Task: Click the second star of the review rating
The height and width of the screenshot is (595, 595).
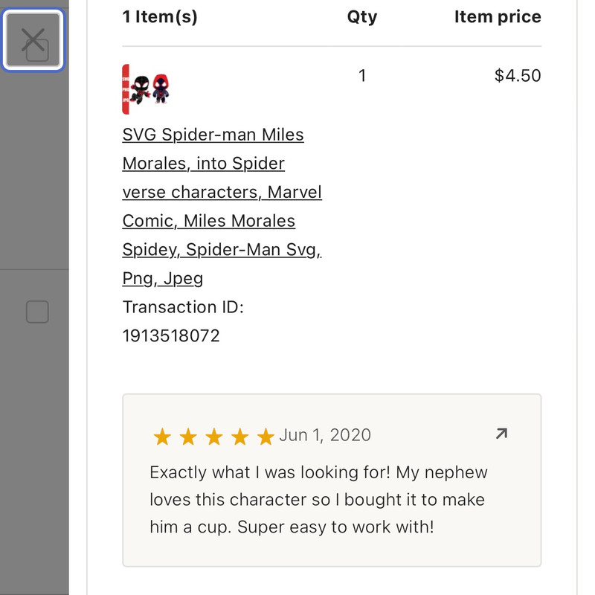Action: (x=187, y=437)
